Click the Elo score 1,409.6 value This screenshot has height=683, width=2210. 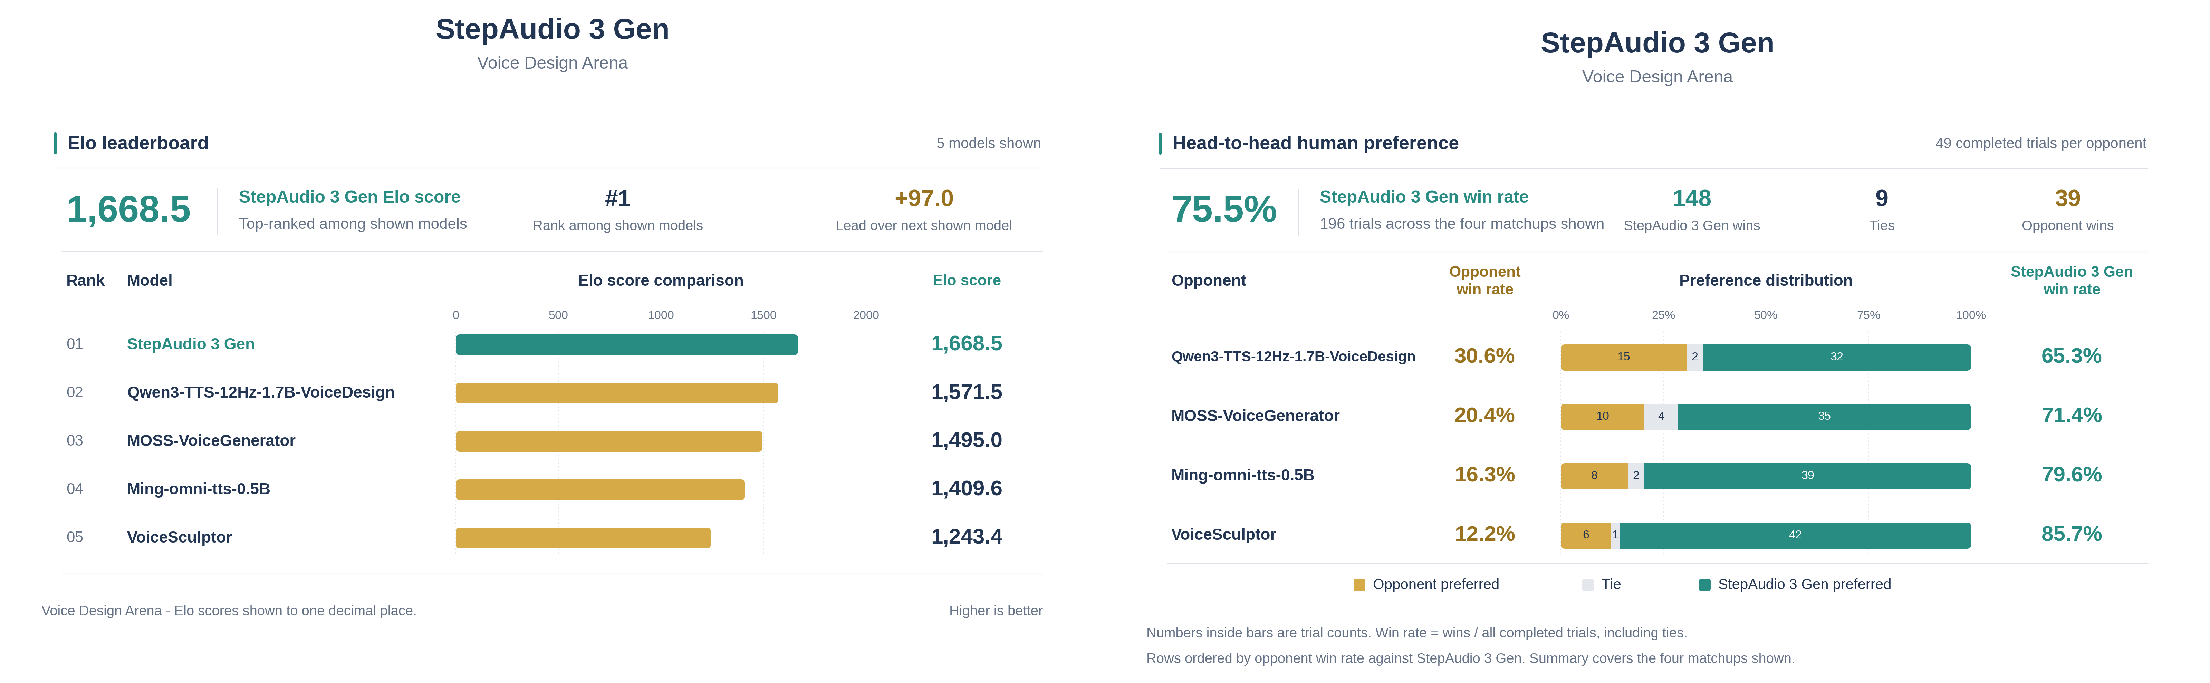[x=967, y=488]
